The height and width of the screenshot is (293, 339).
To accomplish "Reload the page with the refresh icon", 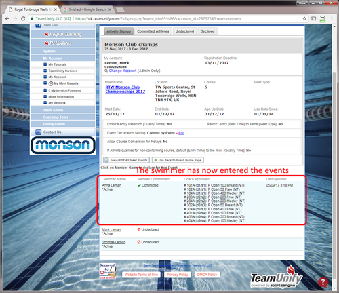I will [x=23, y=19].
